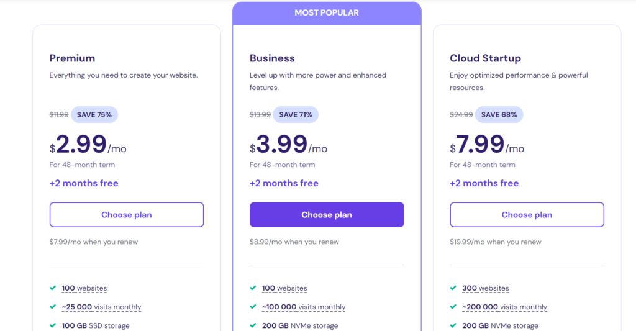Click the ~100 000 visits monthly text

coord(304,307)
